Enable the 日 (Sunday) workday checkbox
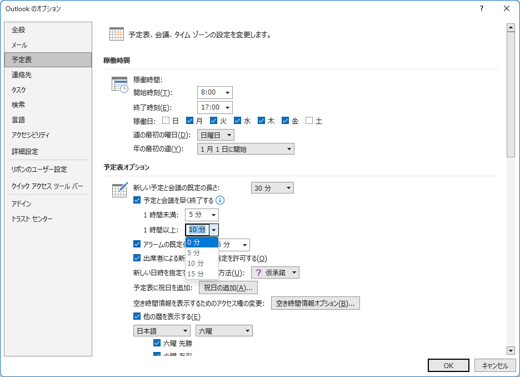 pos(166,120)
